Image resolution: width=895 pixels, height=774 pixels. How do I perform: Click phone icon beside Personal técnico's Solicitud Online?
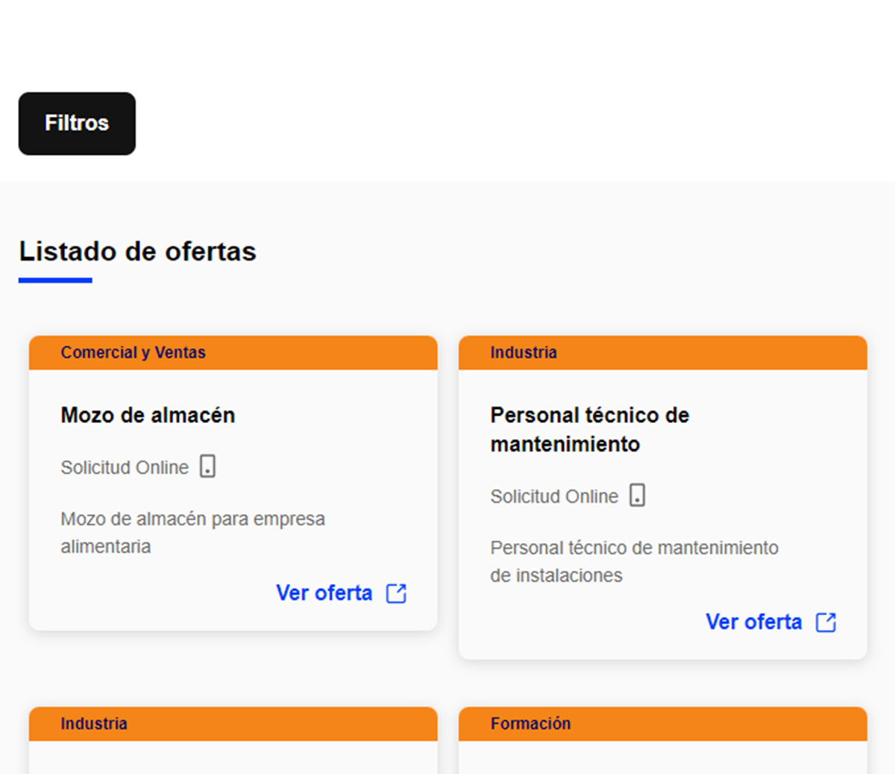[x=637, y=495]
